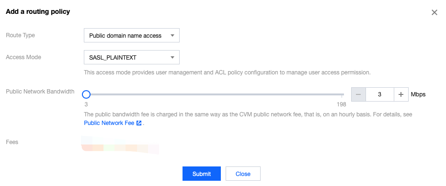
Task: Click the Route Type dropdown arrow
Action: (172, 35)
